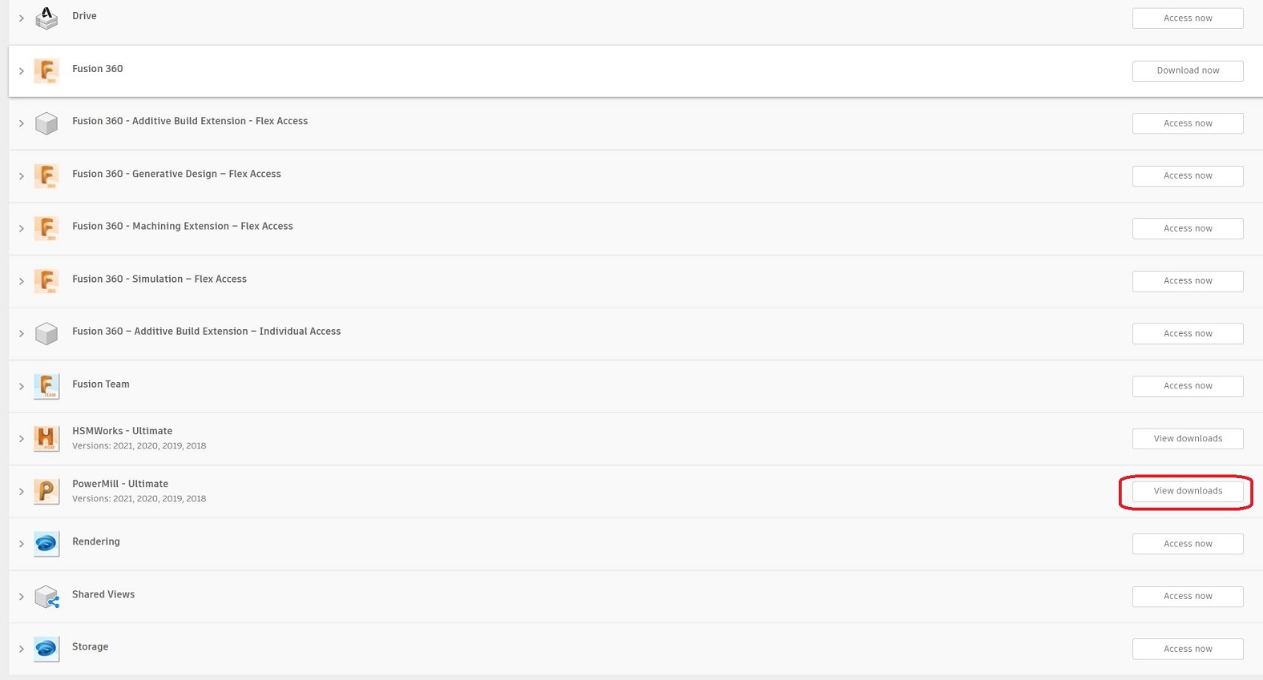Viewport: 1263px width, 680px height.
Task: Expand Additive Build Extension Flex Access row
Action: pyautogui.click(x=22, y=123)
